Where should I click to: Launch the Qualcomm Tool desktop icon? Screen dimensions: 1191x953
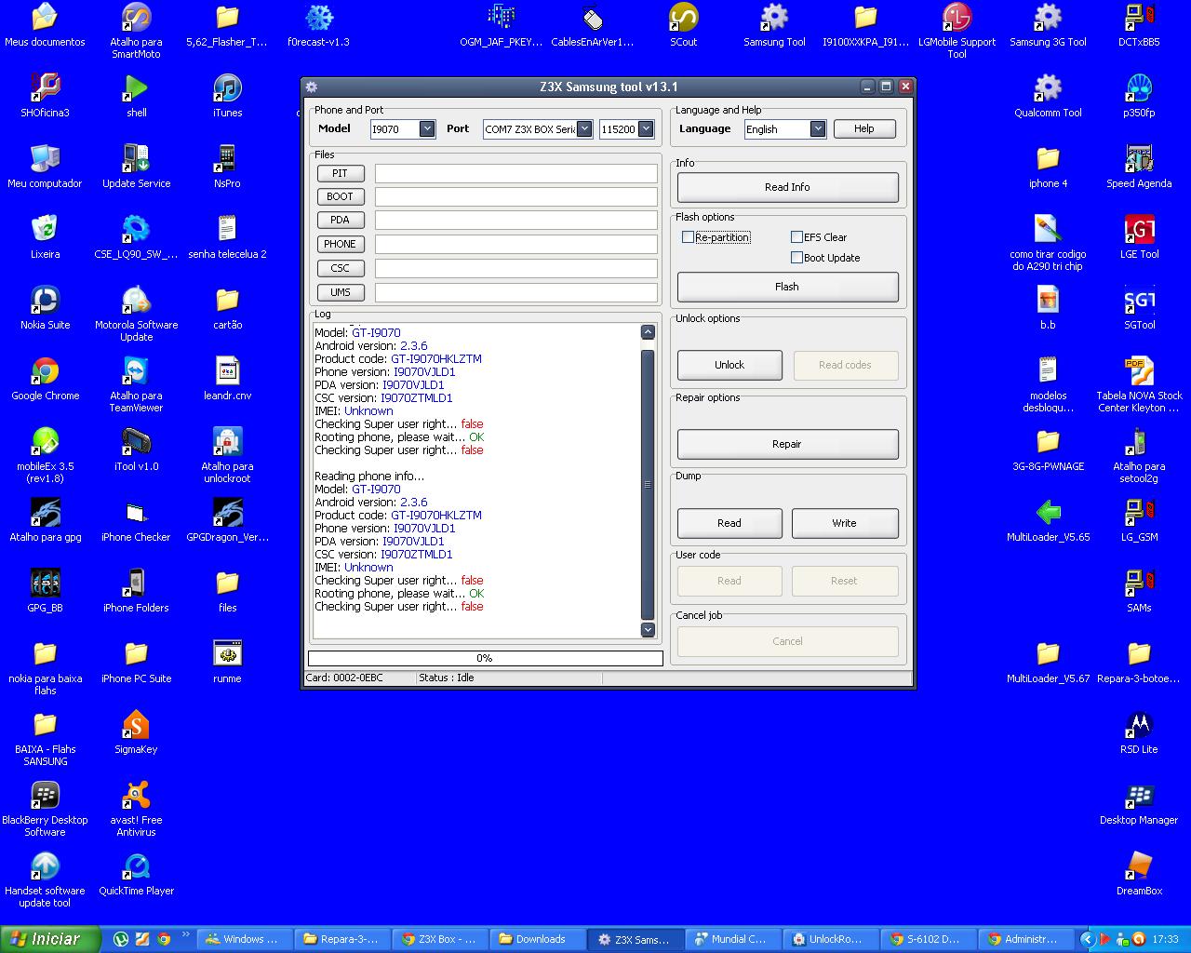[x=1048, y=96]
